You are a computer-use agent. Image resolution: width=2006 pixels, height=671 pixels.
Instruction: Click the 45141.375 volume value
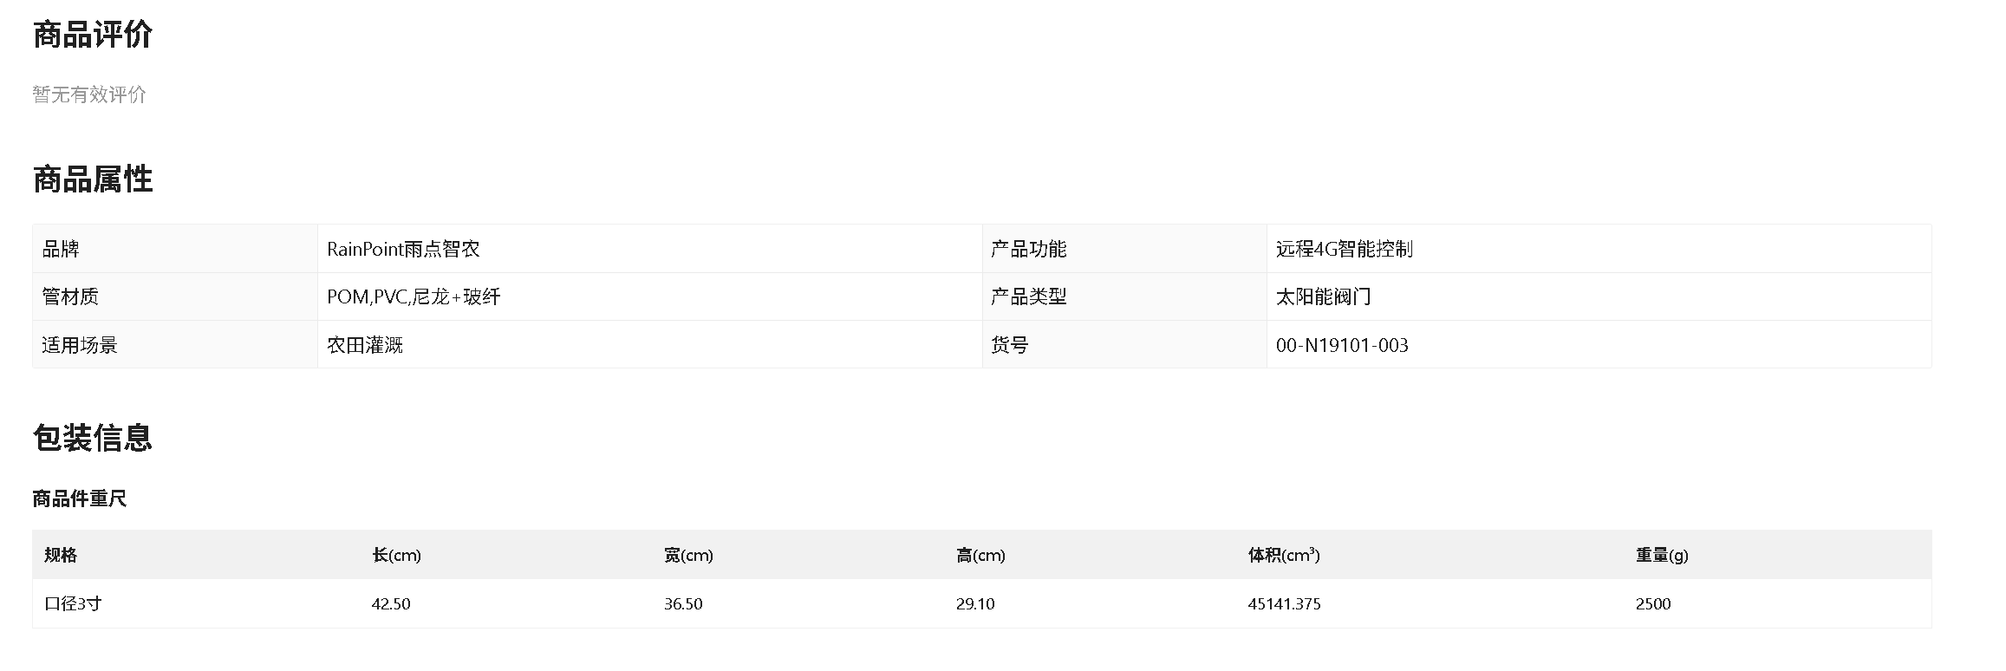point(1285,604)
